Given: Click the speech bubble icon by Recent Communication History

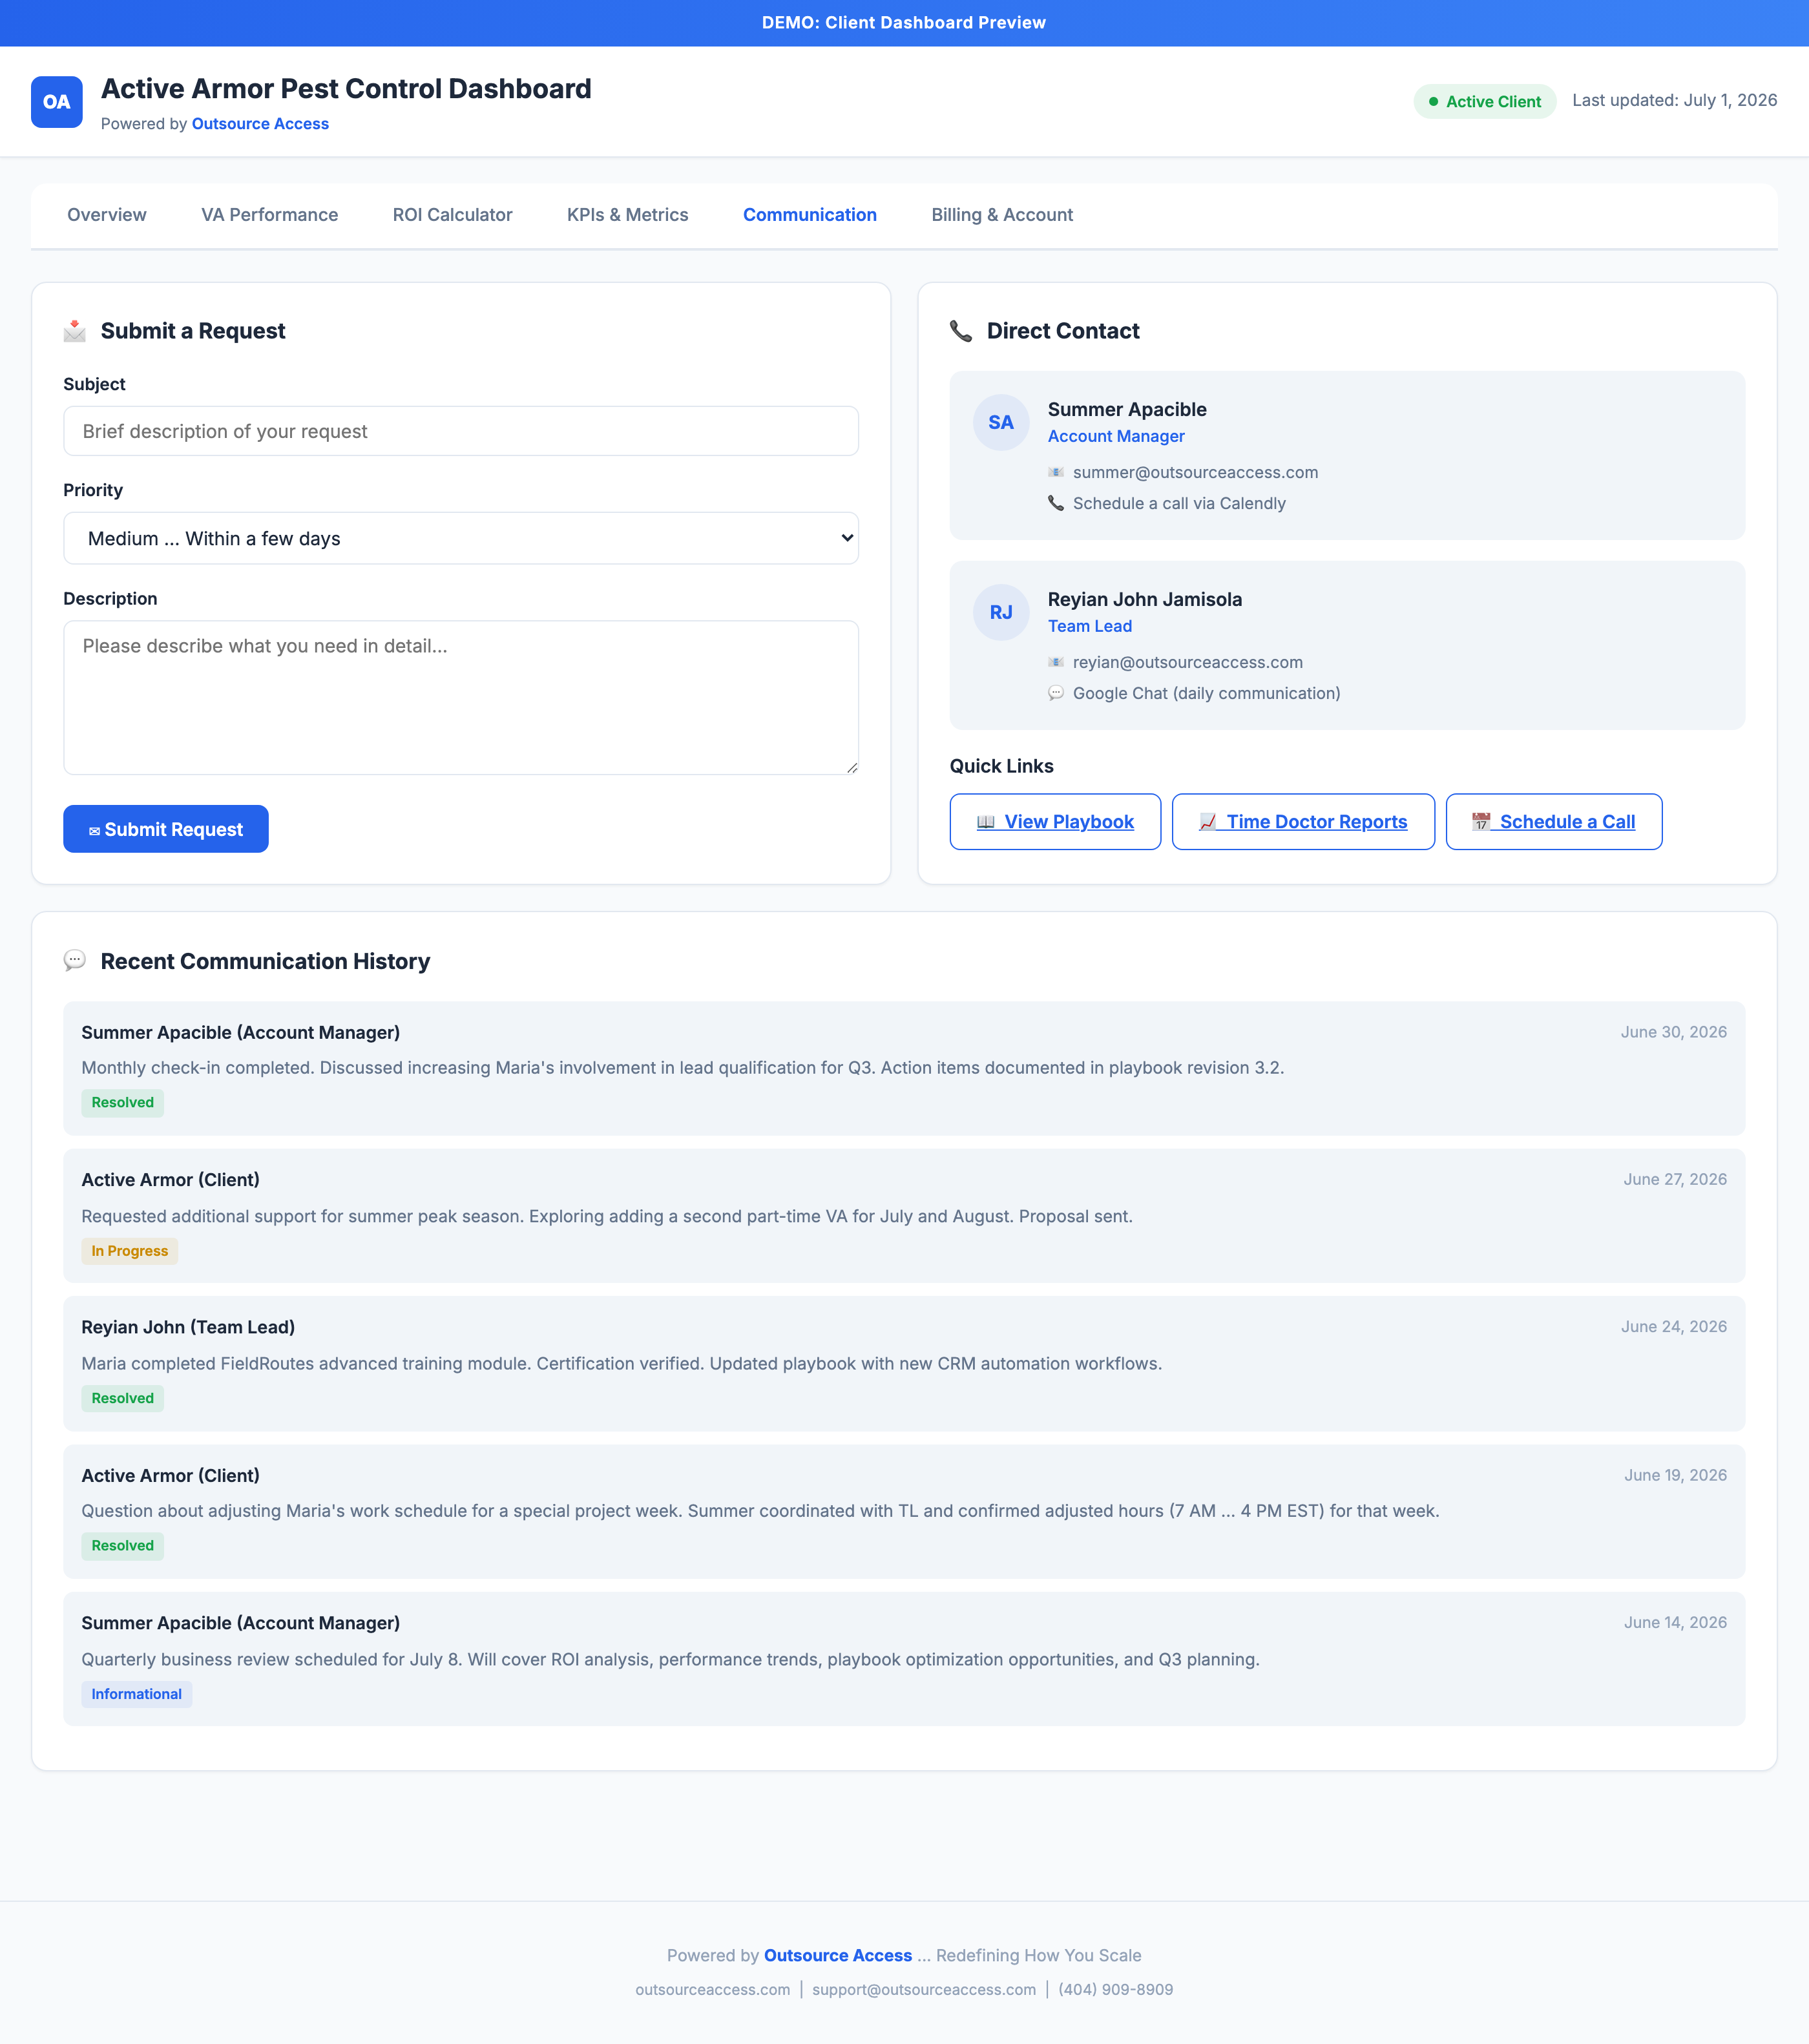Looking at the screenshot, I should [75, 961].
